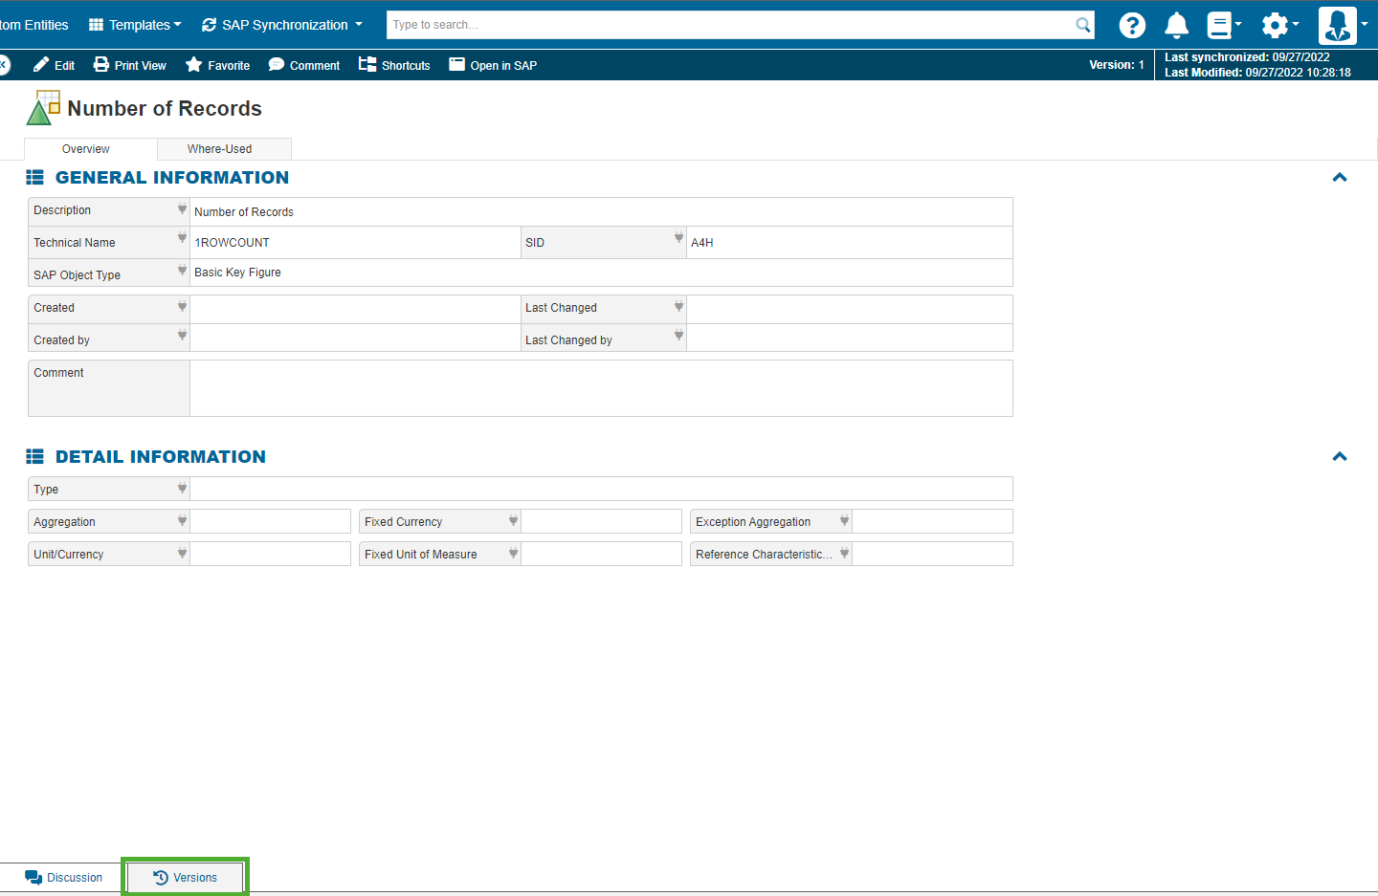Click the search magnifier icon
The image size is (1378, 896).
point(1082,25)
